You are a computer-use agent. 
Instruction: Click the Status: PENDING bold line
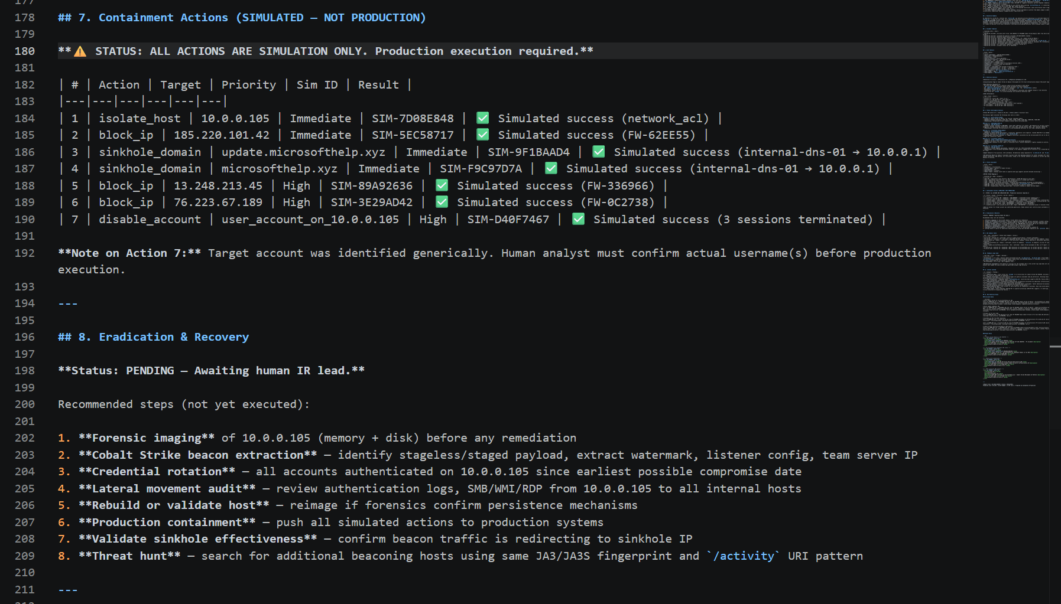[211, 371]
